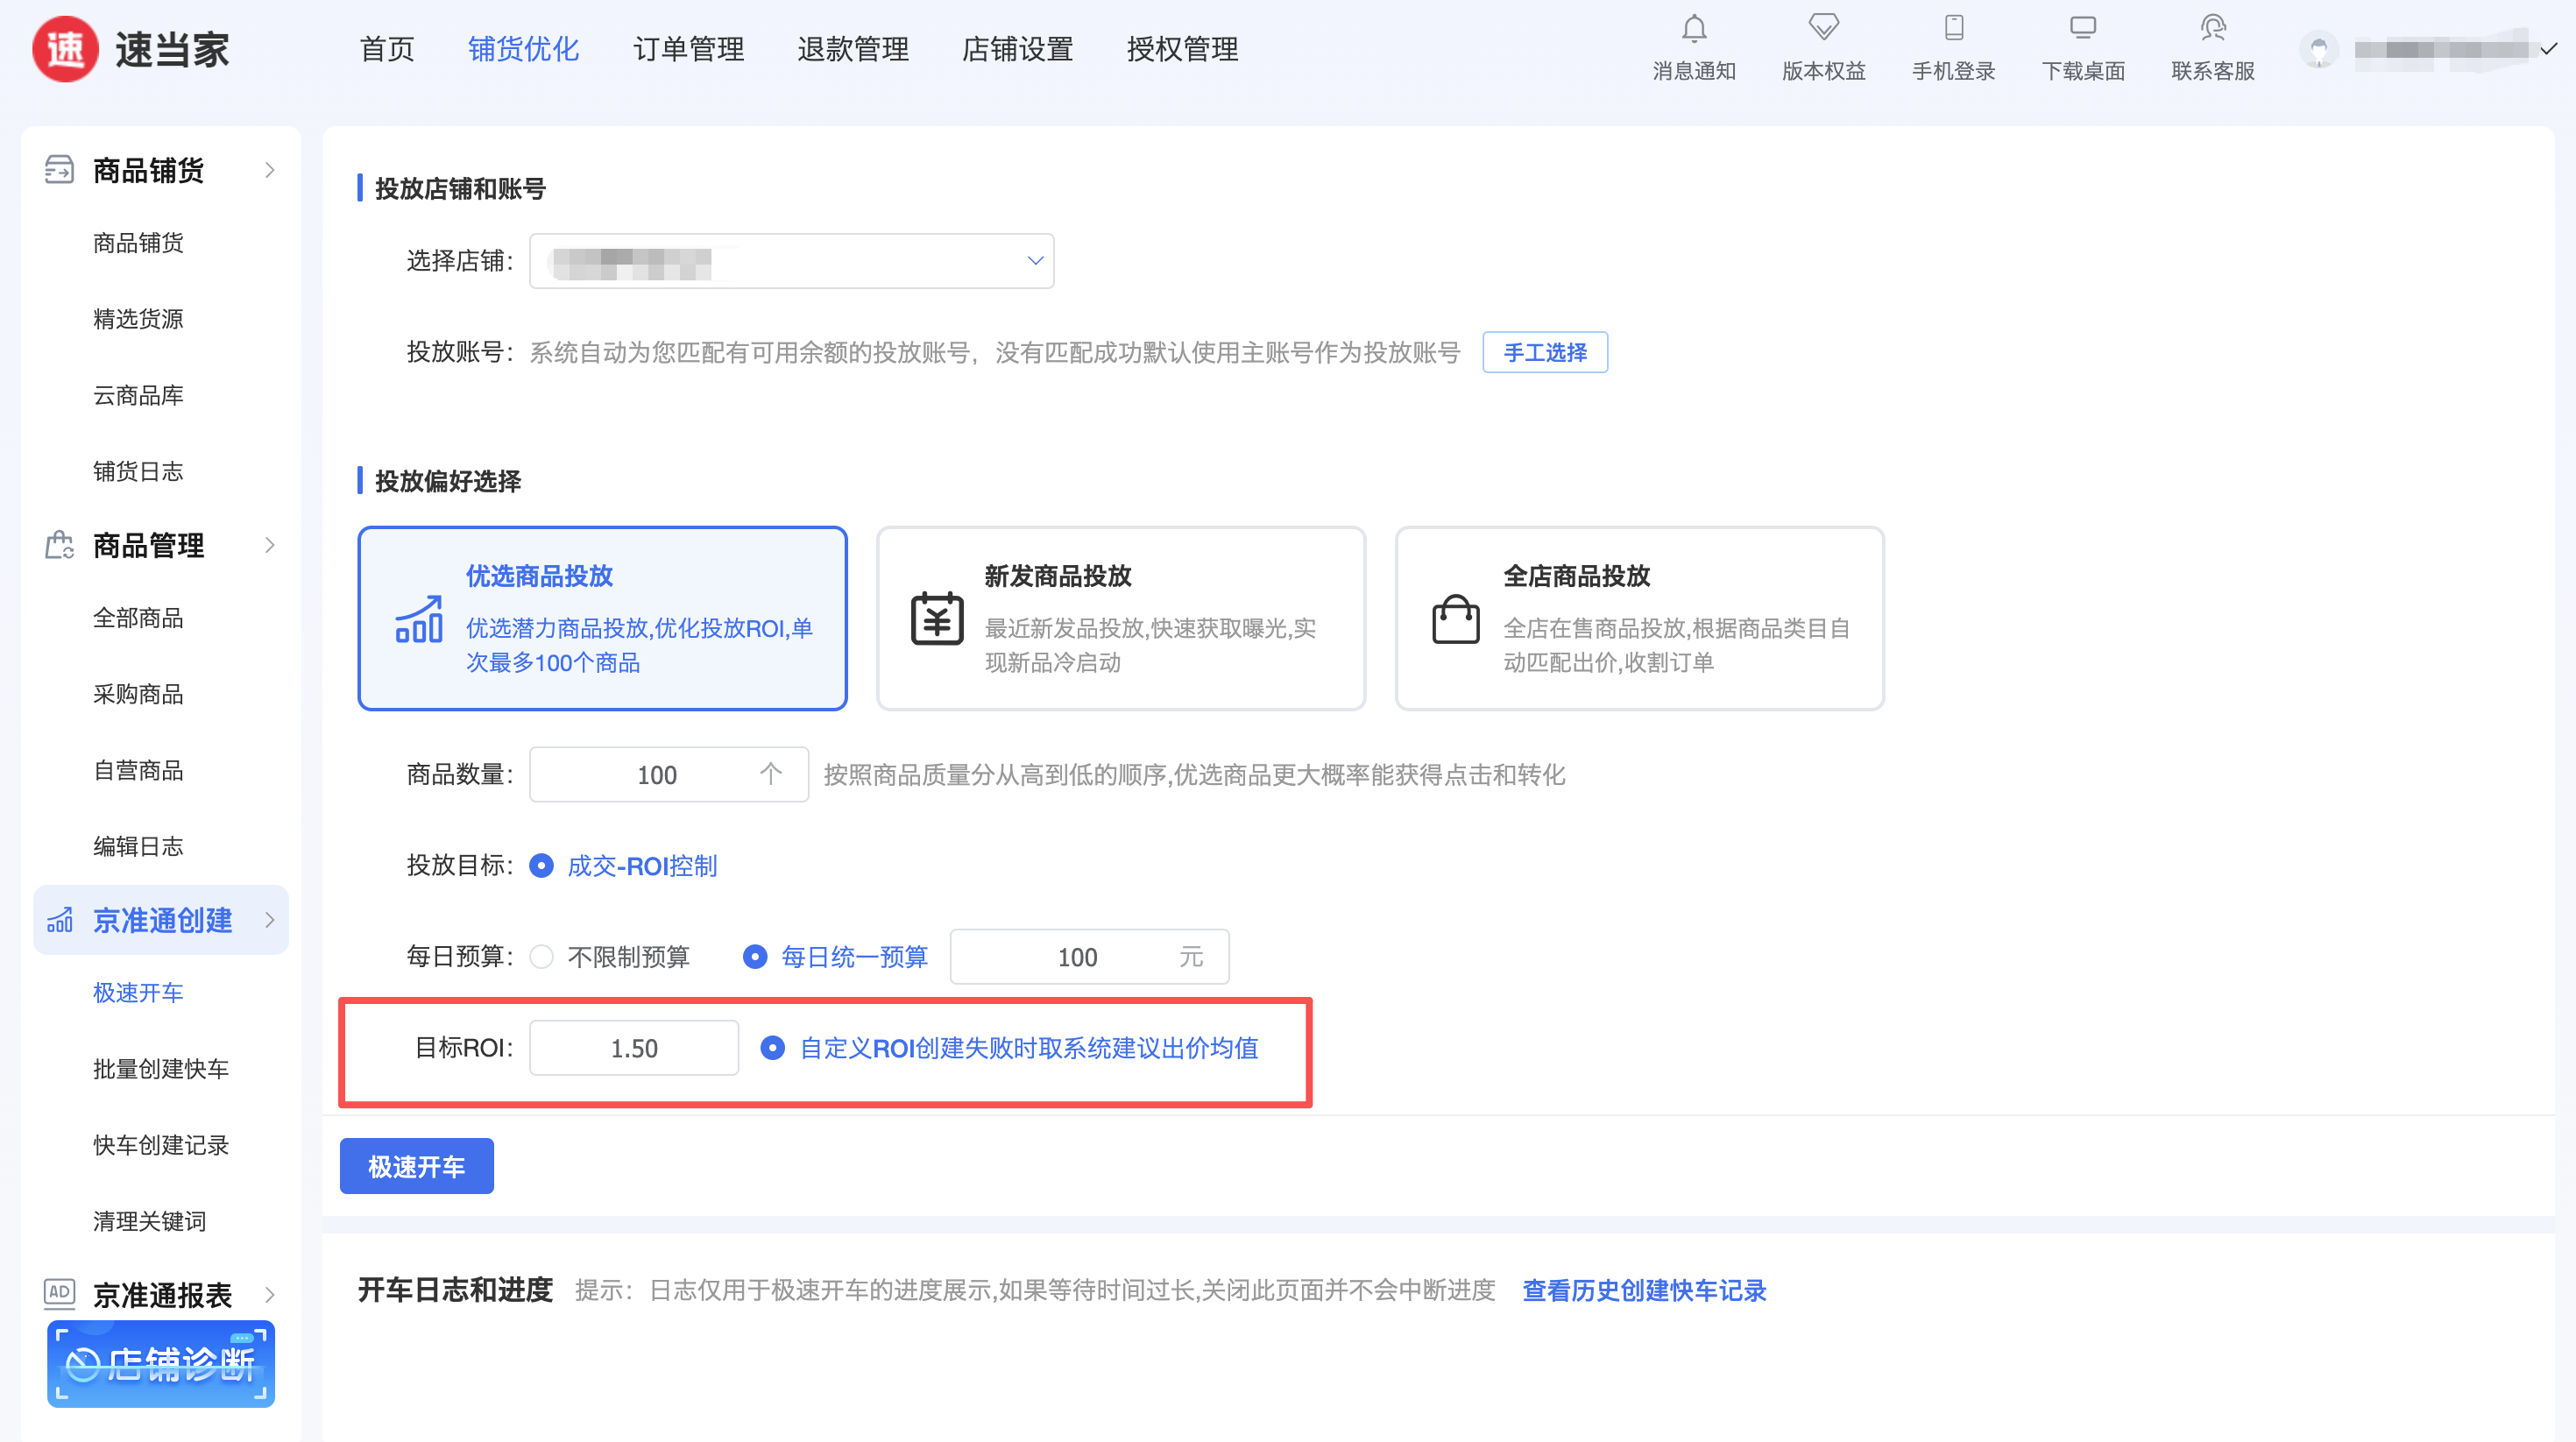Expand the 京准通报表 sidebar section

[160, 1295]
